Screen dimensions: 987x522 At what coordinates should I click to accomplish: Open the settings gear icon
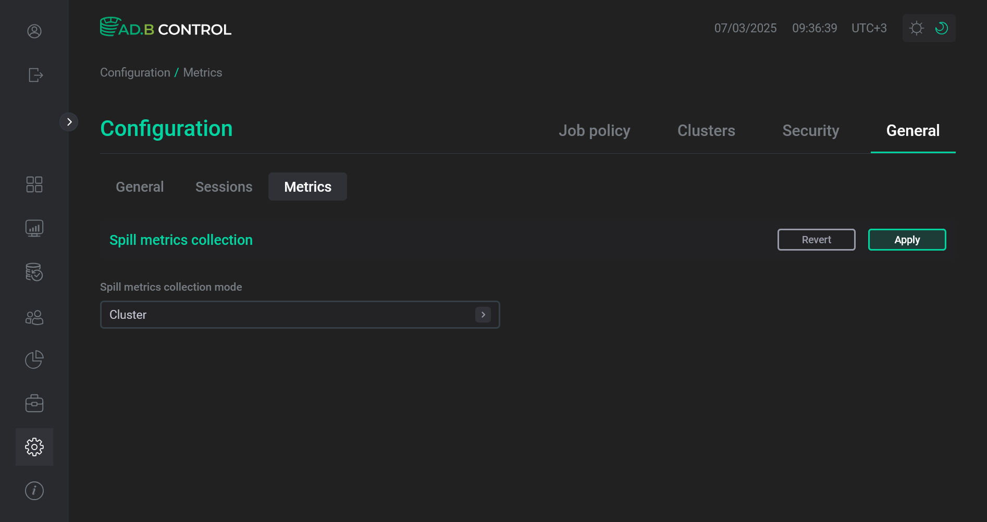34,446
